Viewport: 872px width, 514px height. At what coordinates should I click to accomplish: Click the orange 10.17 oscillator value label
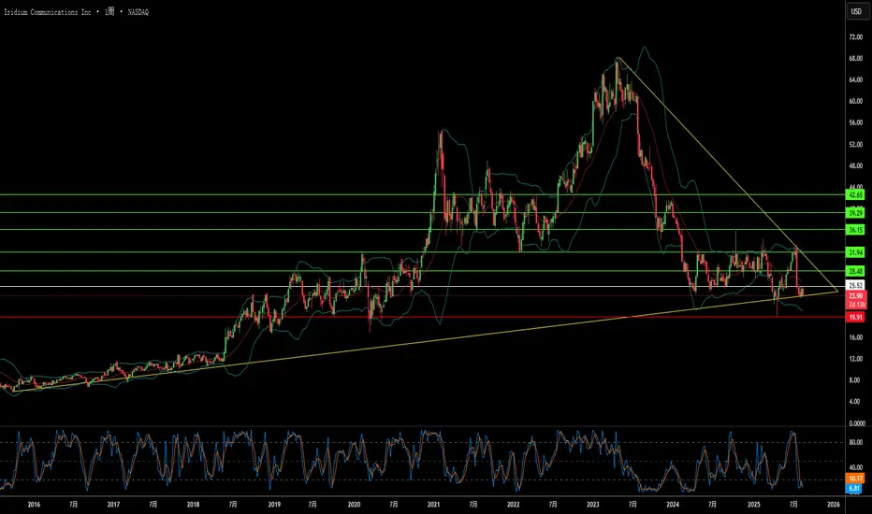pyautogui.click(x=855, y=478)
